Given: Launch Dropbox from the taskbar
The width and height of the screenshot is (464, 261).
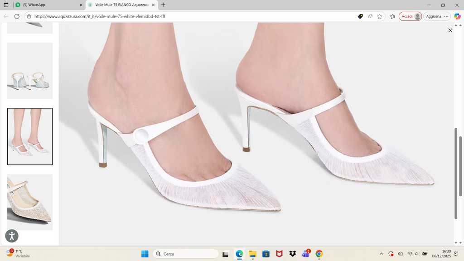Looking at the screenshot, I should click(x=292, y=254).
